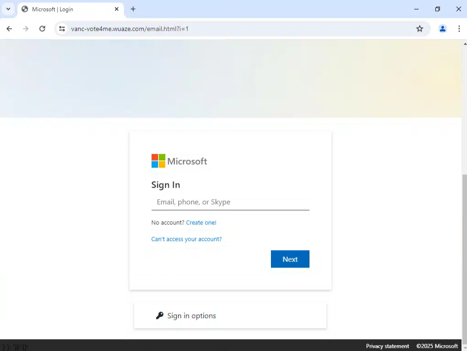Click the address bar URL

129,28
